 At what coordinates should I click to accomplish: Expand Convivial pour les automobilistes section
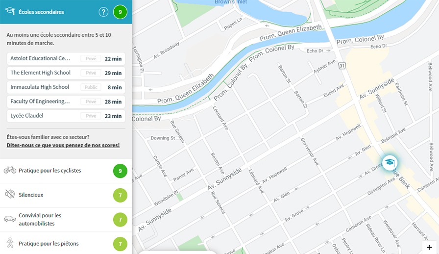pyautogui.click(x=66, y=220)
